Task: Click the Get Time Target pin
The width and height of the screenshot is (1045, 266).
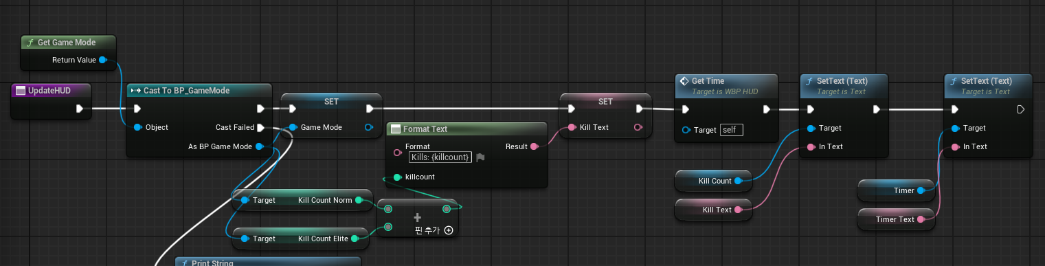Action: tap(686, 130)
